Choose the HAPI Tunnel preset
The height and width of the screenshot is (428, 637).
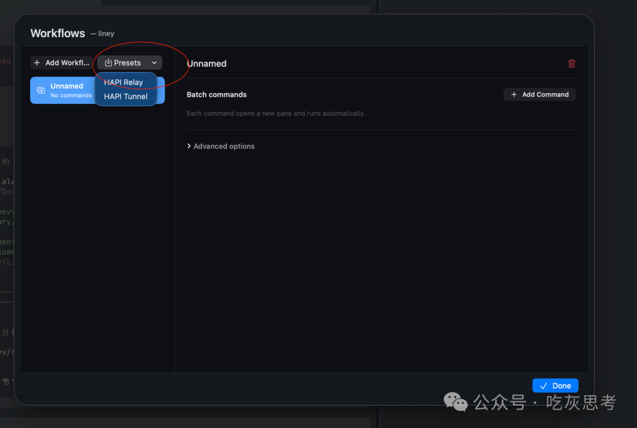point(126,97)
